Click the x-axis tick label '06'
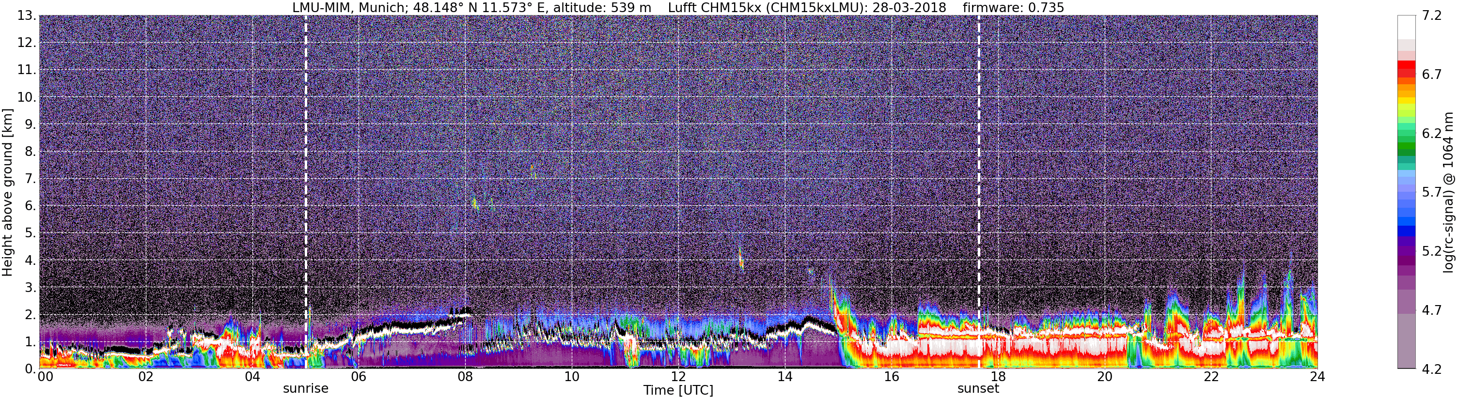The image size is (1458, 400). pyautogui.click(x=358, y=377)
